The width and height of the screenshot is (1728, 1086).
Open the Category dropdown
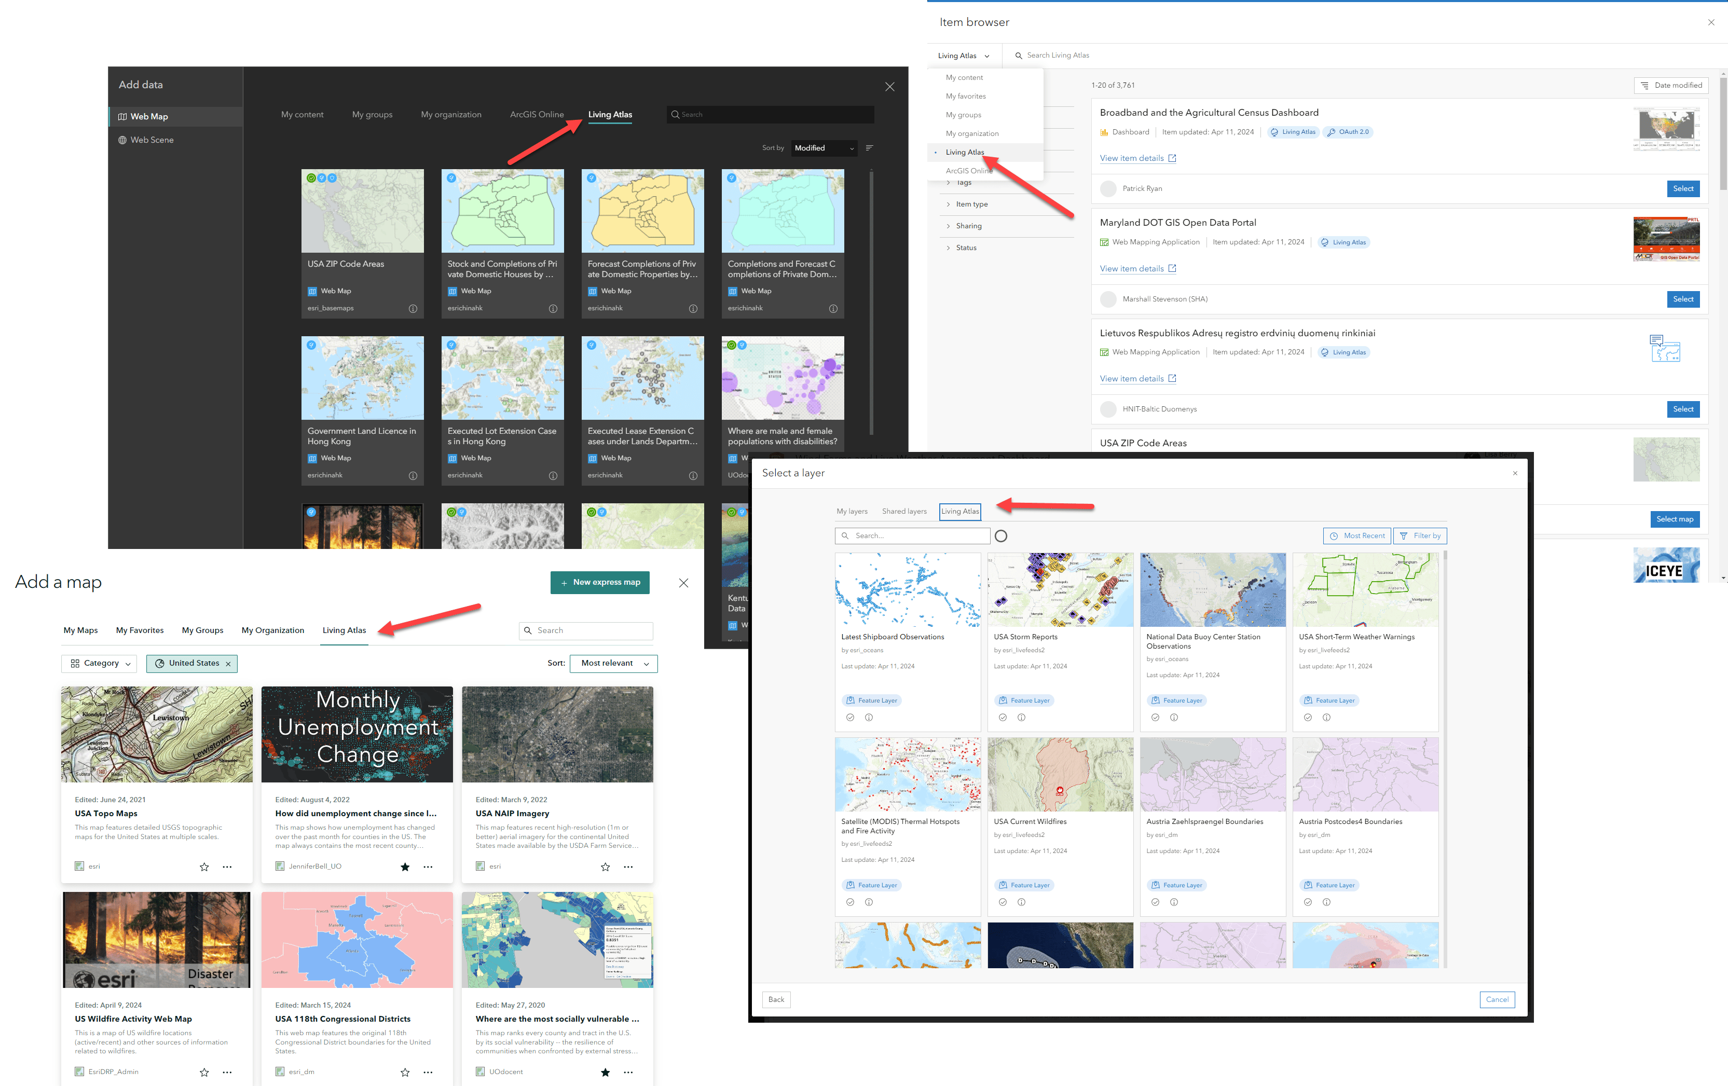pos(99,663)
